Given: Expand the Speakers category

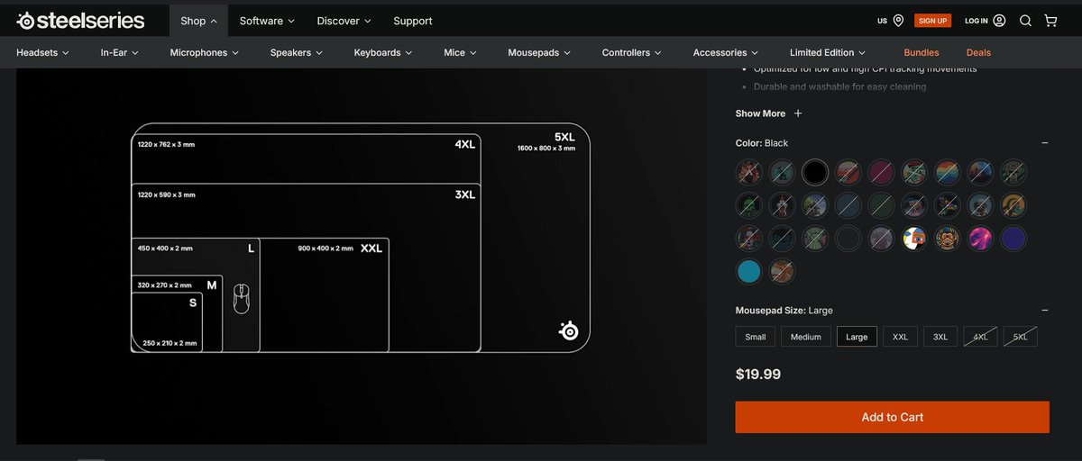Looking at the screenshot, I should [297, 52].
